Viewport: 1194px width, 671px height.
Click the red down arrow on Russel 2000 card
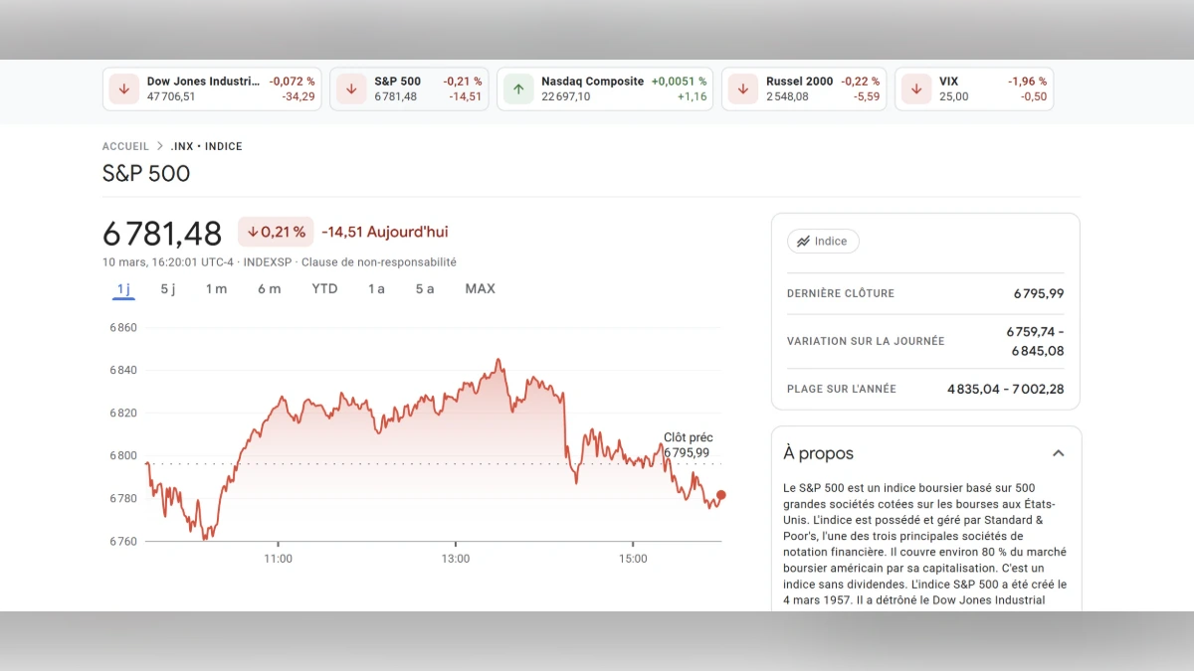coord(741,88)
